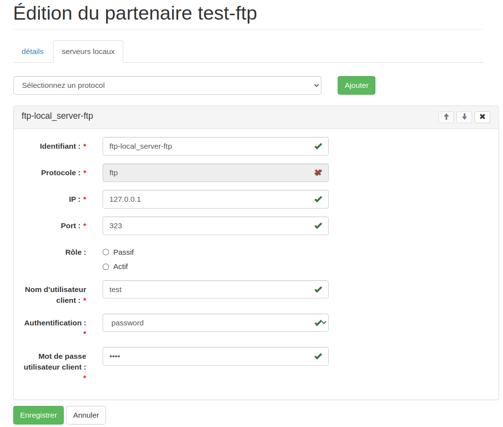Focus the Port input field

[x=215, y=226]
